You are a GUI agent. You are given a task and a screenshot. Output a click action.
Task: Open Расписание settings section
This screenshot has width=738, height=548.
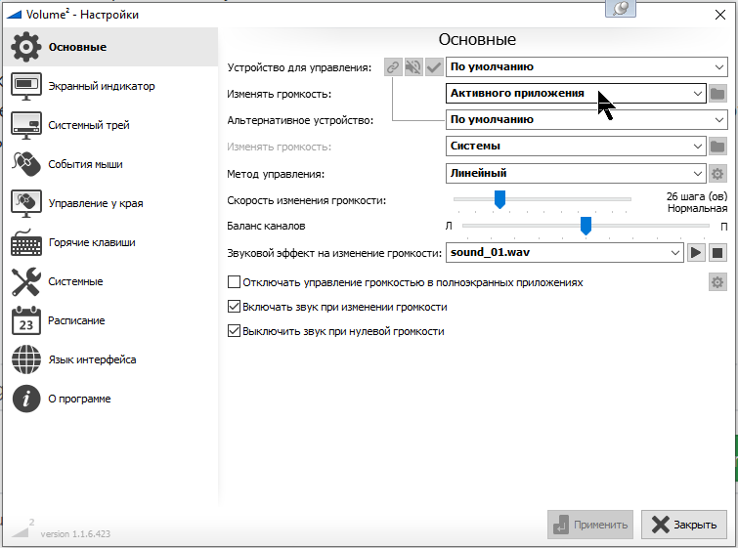pyautogui.click(x=111, y=320)
